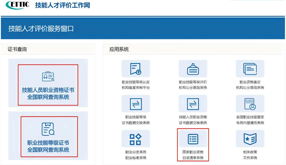Click the document-search icon for 职业技能等级证书 query
Screen dimensions: 286x165
48,129
